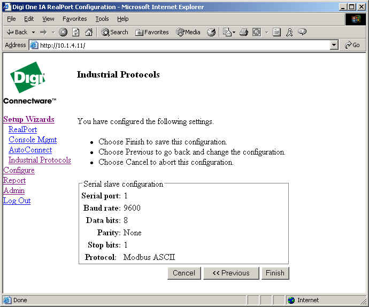369x307 pixels.
Task: Cancel the configuration wizard
Action: tap(184, 273)
